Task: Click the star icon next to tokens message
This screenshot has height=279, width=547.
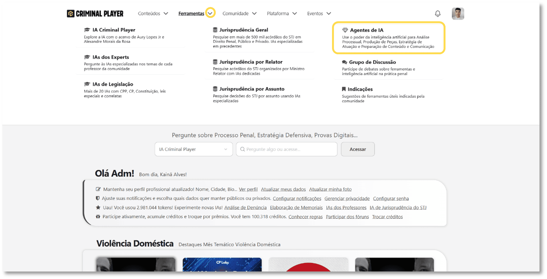Action: click(x=98, y=207)
